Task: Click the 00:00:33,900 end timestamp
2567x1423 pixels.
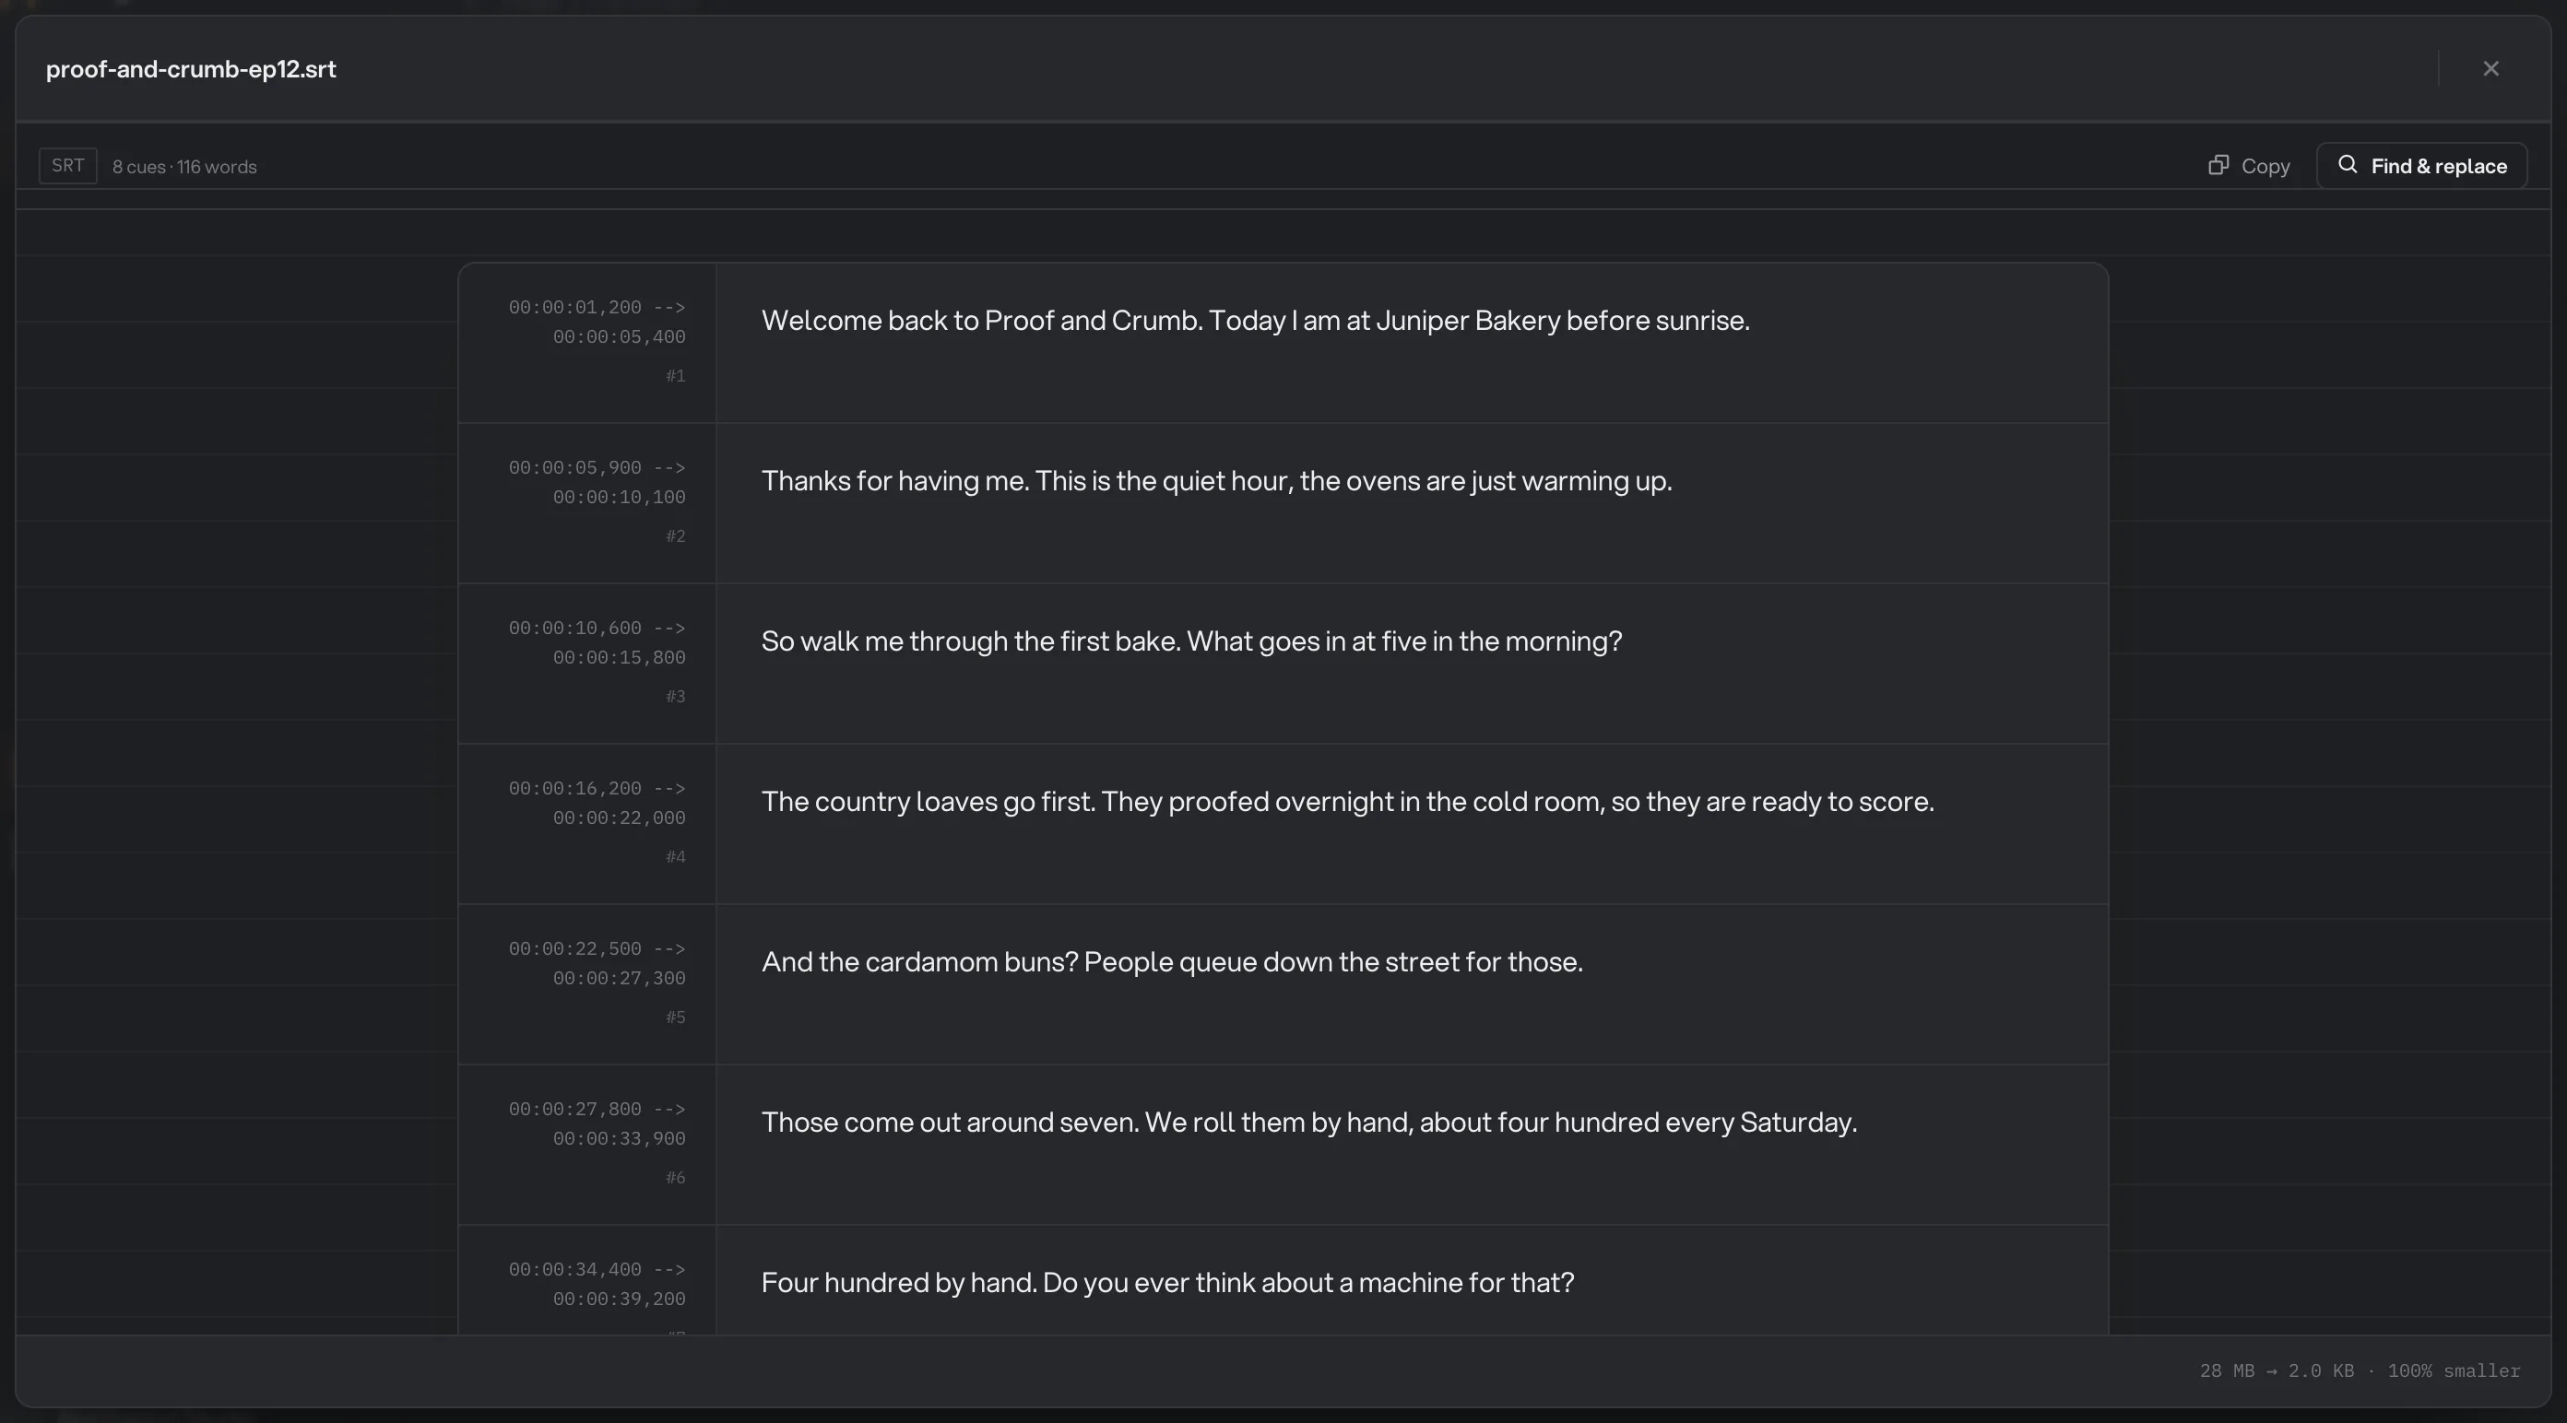Action: [619, 1138]
